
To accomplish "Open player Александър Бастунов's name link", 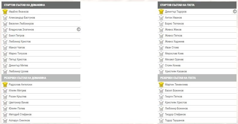I will click(x=22, y=18).
